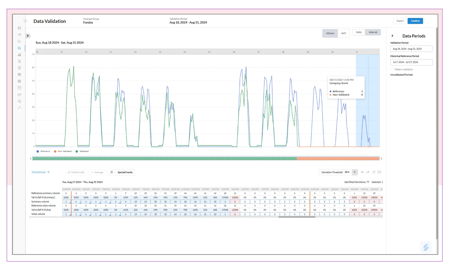
Task: Open the Deviations dropdown
Action: tap(41, 172)
